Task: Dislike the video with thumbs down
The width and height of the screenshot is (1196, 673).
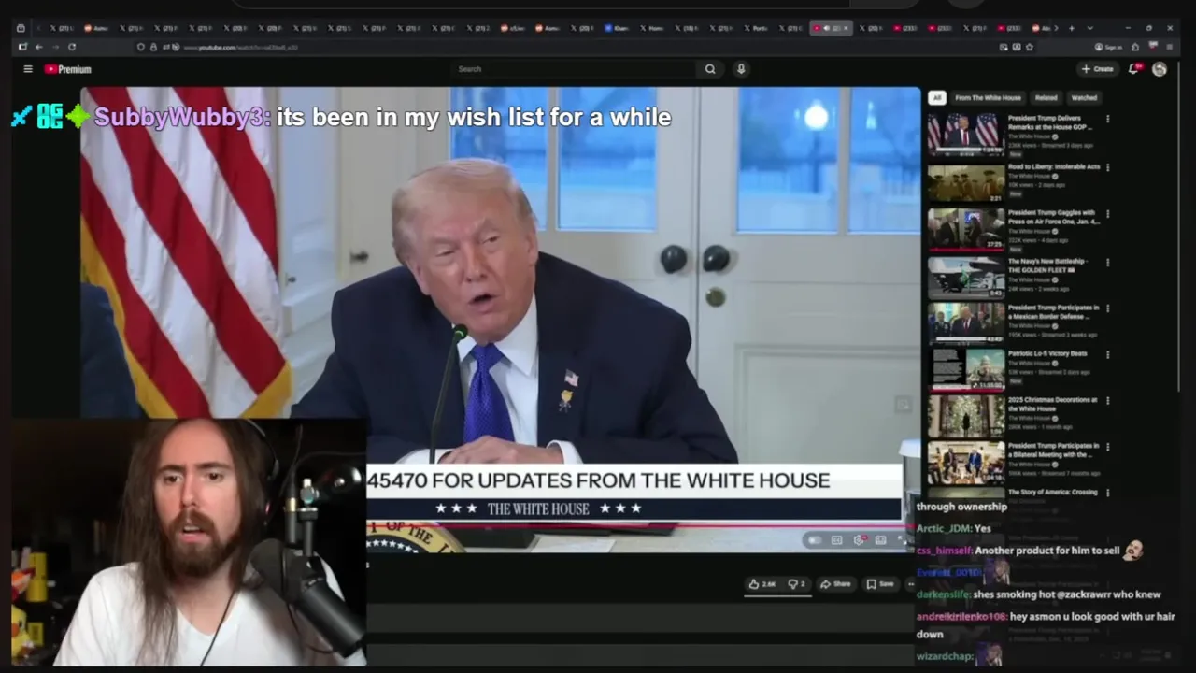Action: (796, 584)
